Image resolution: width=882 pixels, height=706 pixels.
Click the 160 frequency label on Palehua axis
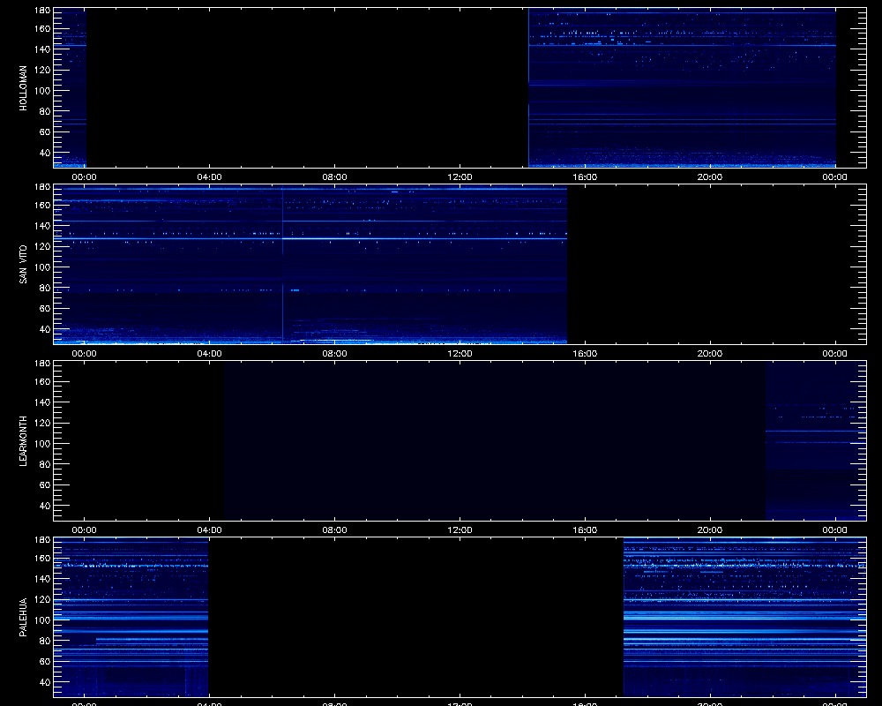tap(42, 559)
